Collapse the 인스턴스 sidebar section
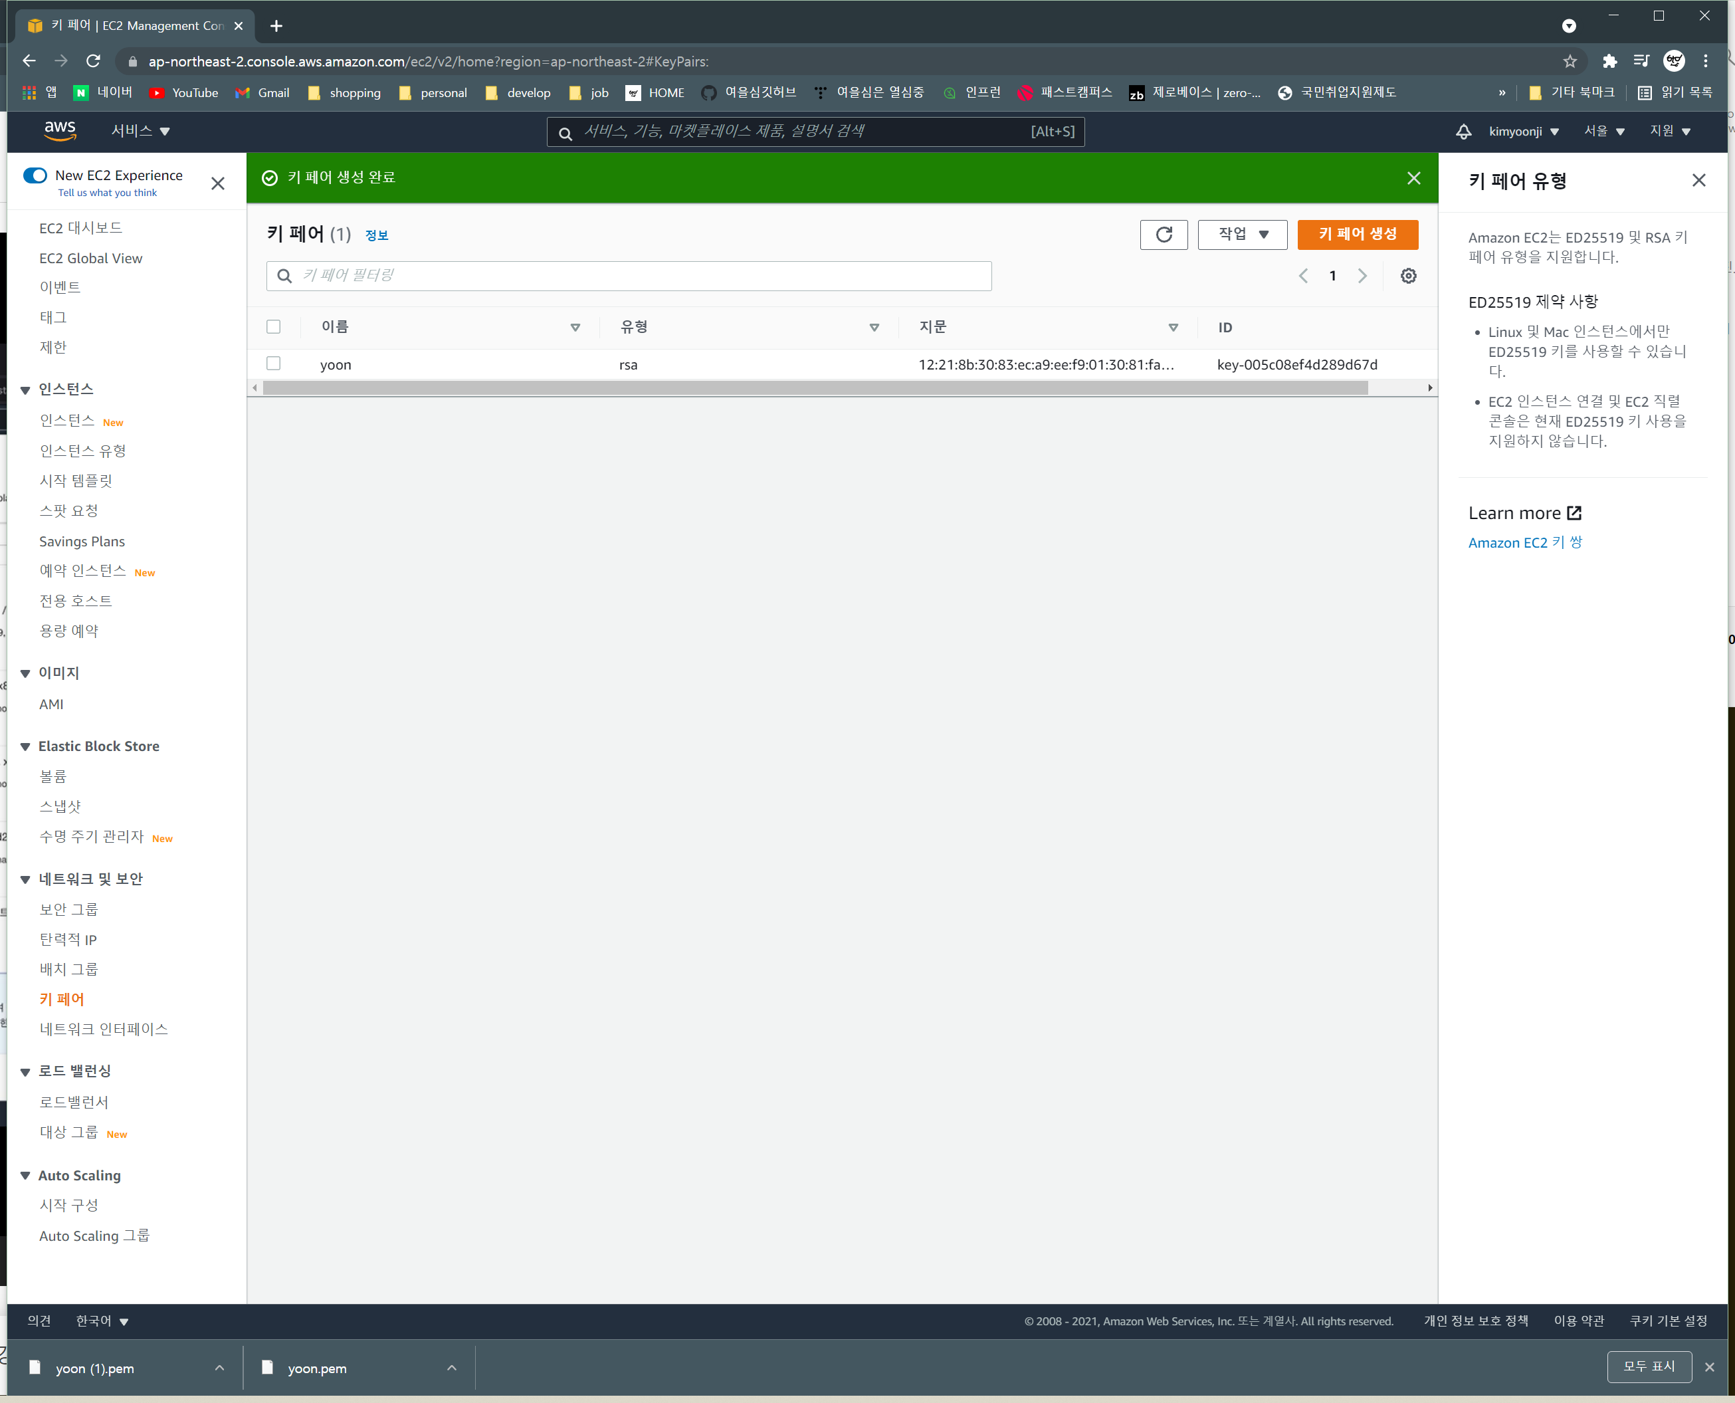Screen dimensions: 1735x1403 (x=25, y=389)
